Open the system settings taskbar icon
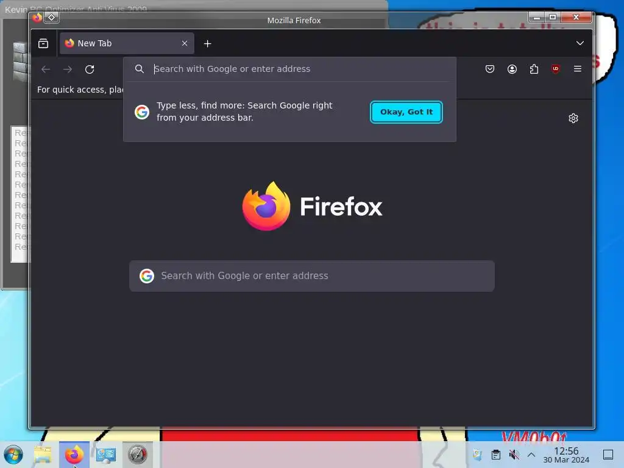Viewport: 624px width, 468px height. point(106,455)
